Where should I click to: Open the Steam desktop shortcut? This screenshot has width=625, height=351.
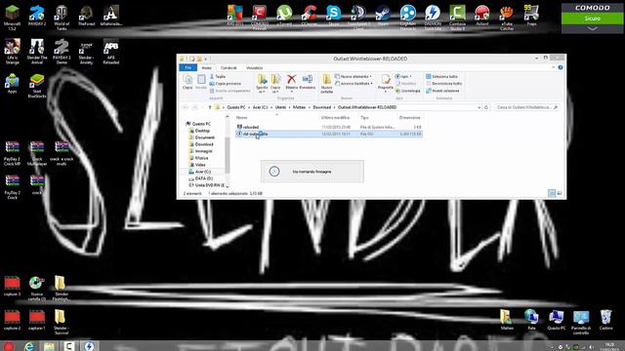point(383,16)
